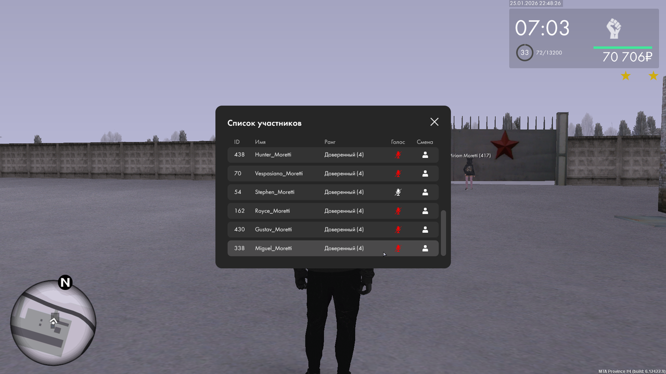This screenshot has height=374, width=666.
Task: Close the Список участников dialog
Action: coord(434,122)
